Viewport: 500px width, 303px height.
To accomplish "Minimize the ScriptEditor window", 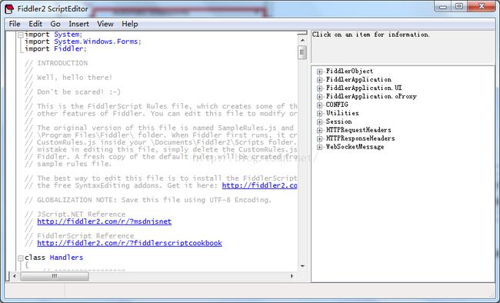I will click(443, 7).
